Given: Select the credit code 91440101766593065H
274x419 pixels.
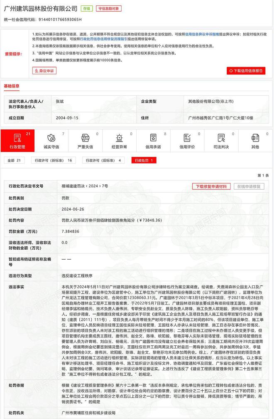Looking at the screenshot, I should coord(60,20).
